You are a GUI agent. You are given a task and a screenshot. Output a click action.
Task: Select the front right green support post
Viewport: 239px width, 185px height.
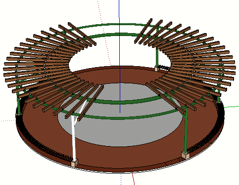pos(186,130)
